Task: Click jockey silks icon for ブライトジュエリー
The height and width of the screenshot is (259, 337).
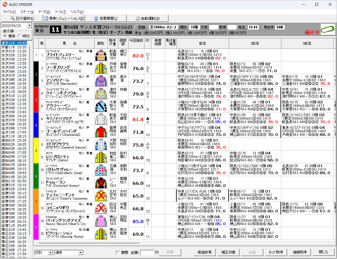Action: [101, 55]
